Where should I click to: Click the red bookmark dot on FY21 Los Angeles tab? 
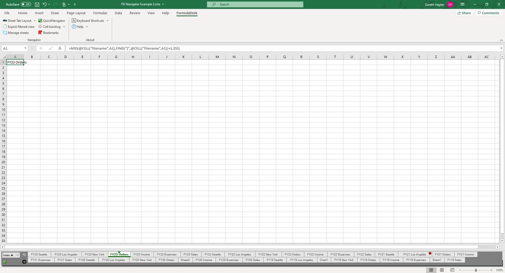(x=430, y=253)
